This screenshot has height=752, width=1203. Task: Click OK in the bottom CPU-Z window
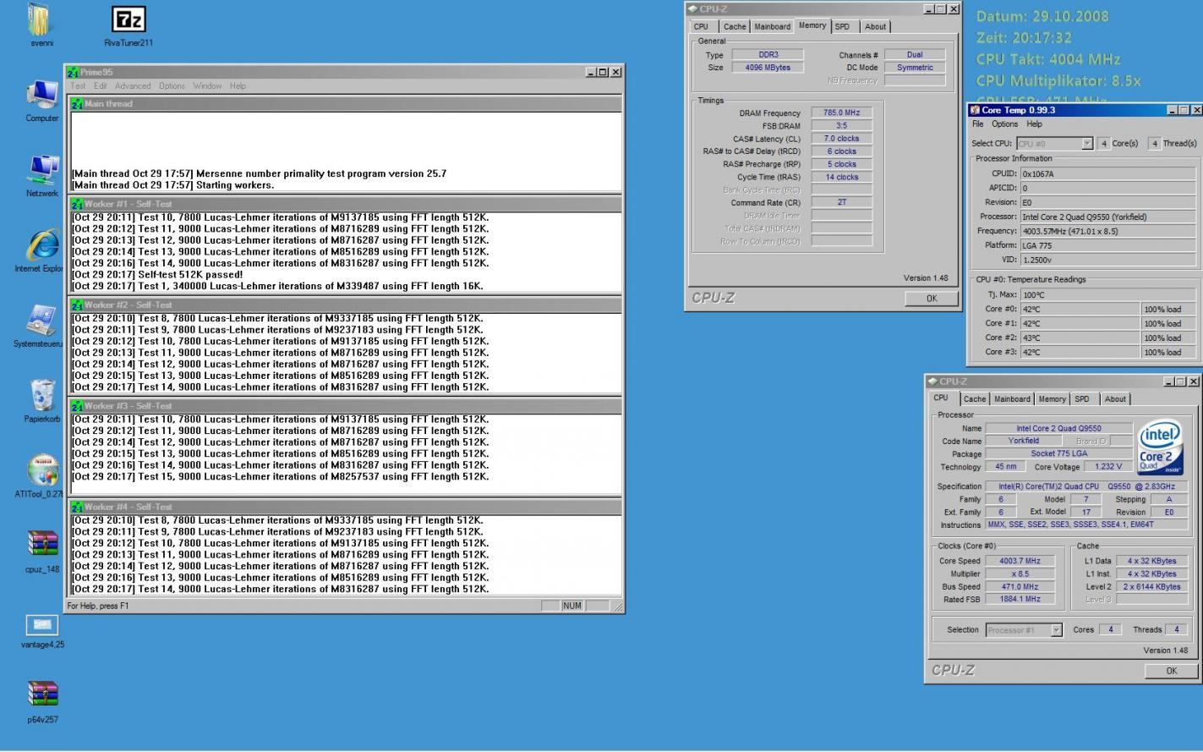click(x=1171, y=671)
